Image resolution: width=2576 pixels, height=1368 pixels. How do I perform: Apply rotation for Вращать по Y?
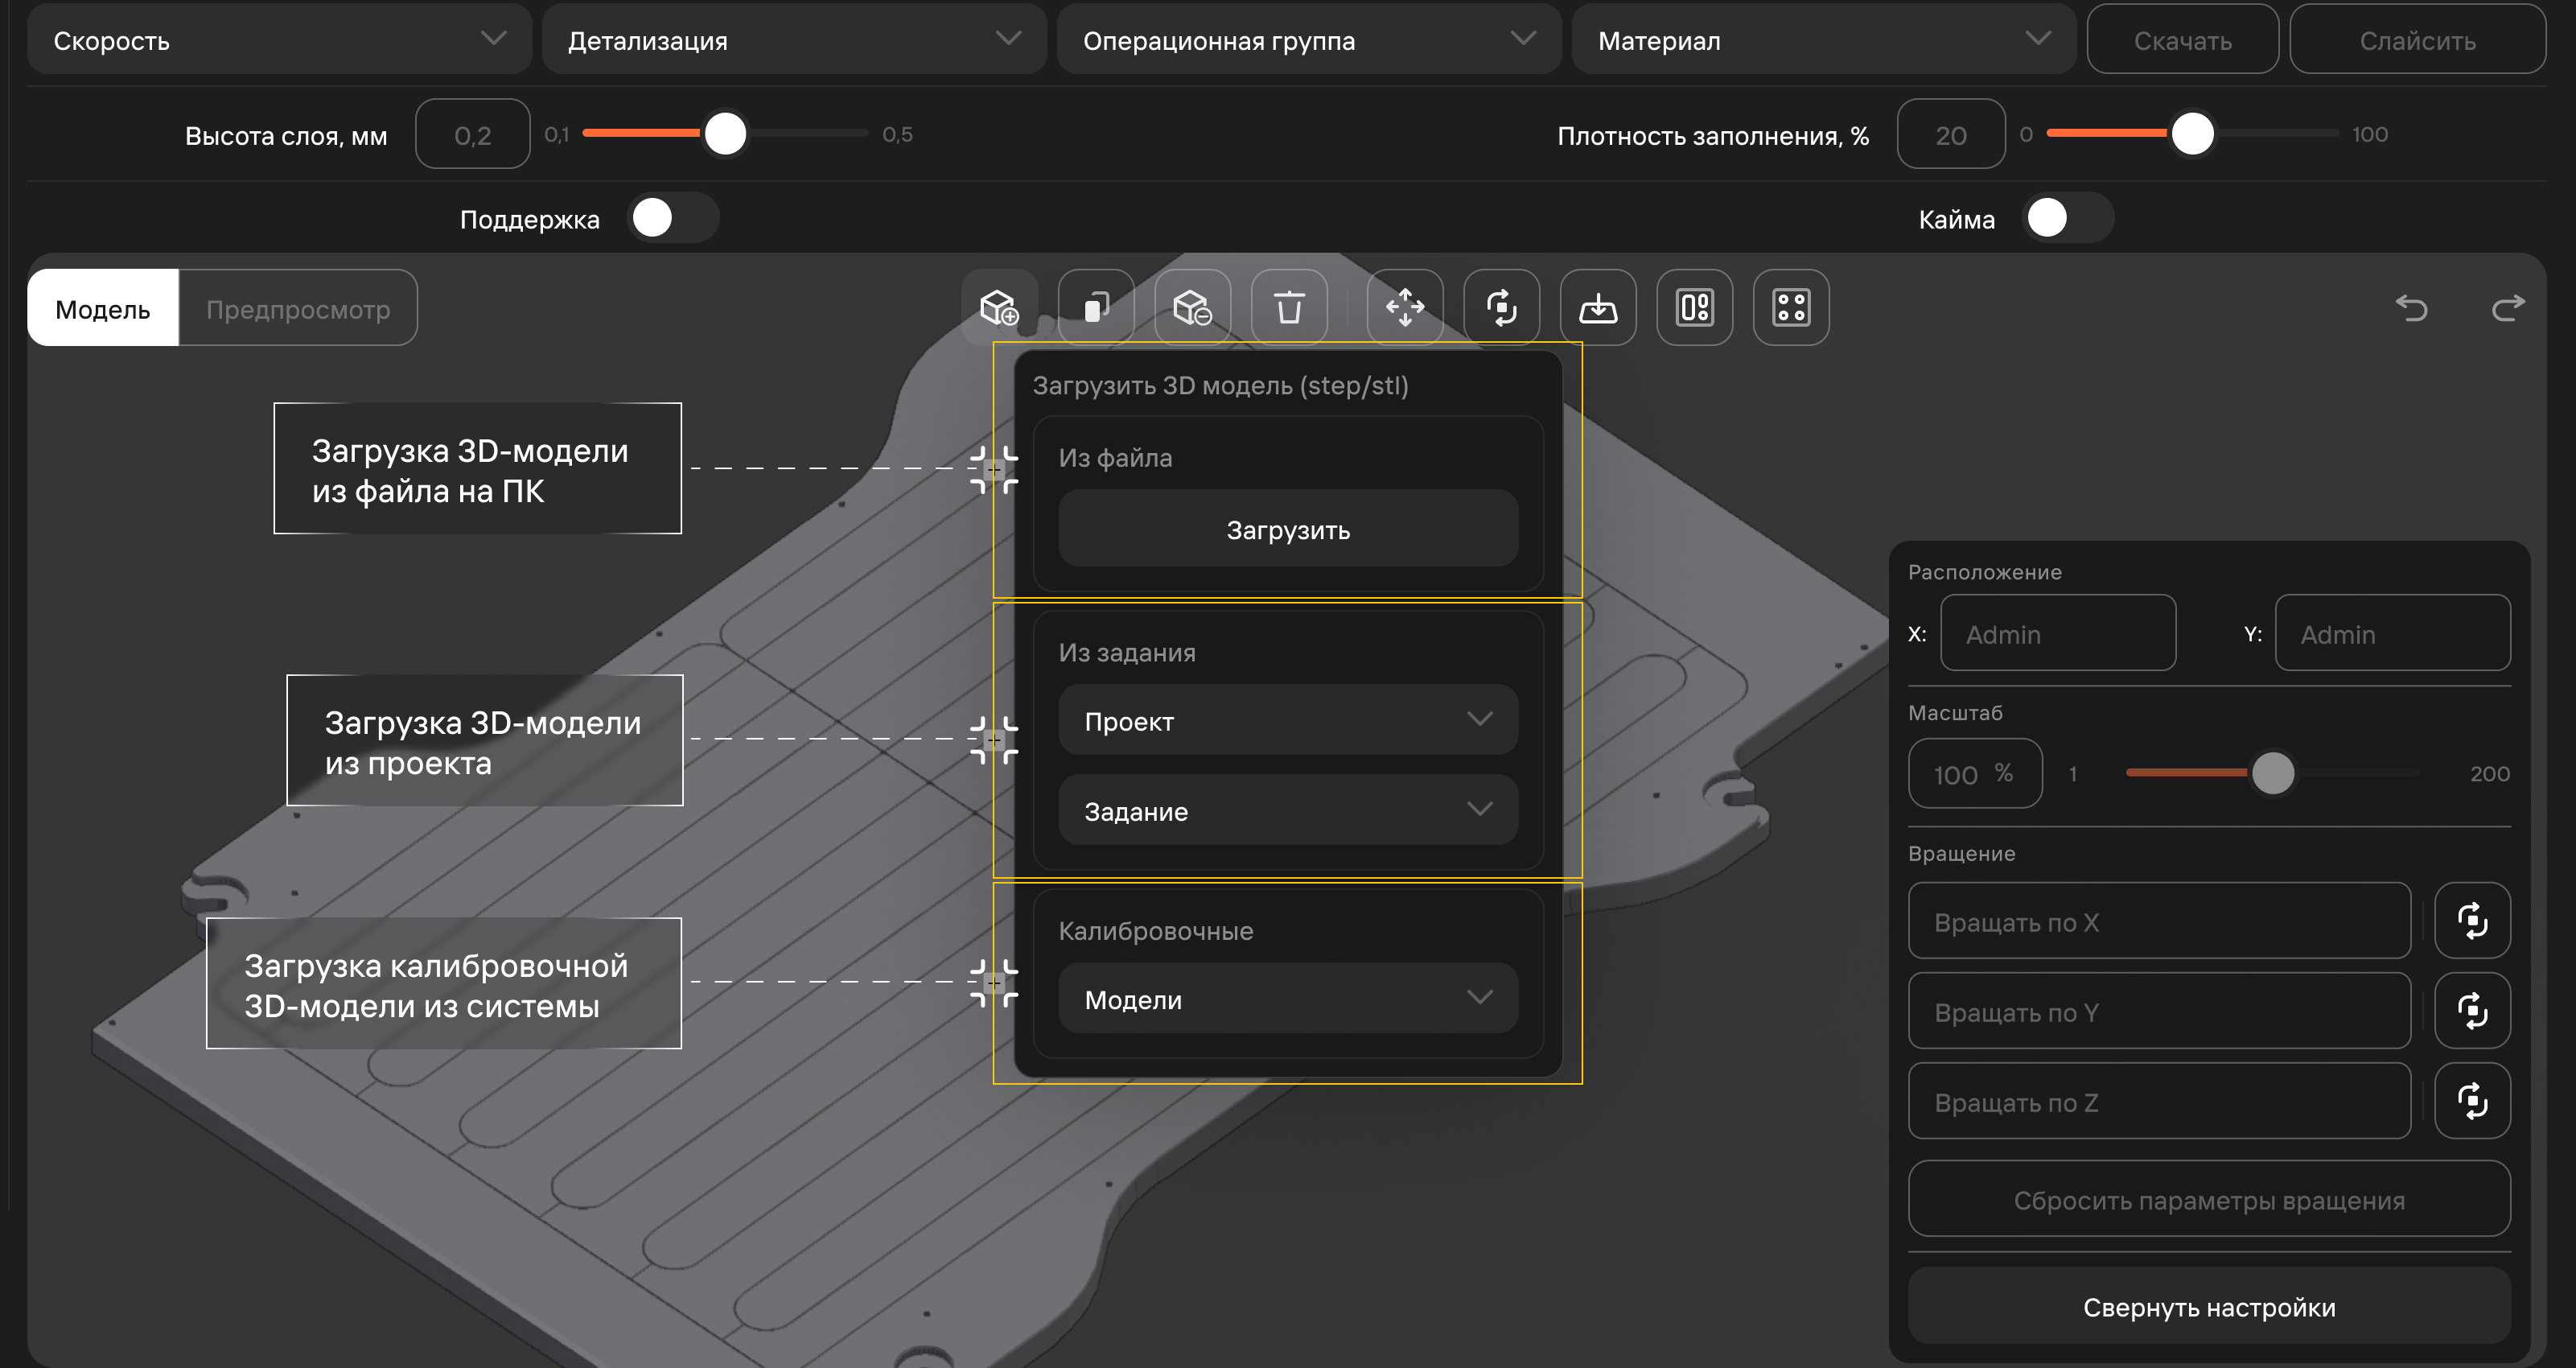(2472, 1010)
